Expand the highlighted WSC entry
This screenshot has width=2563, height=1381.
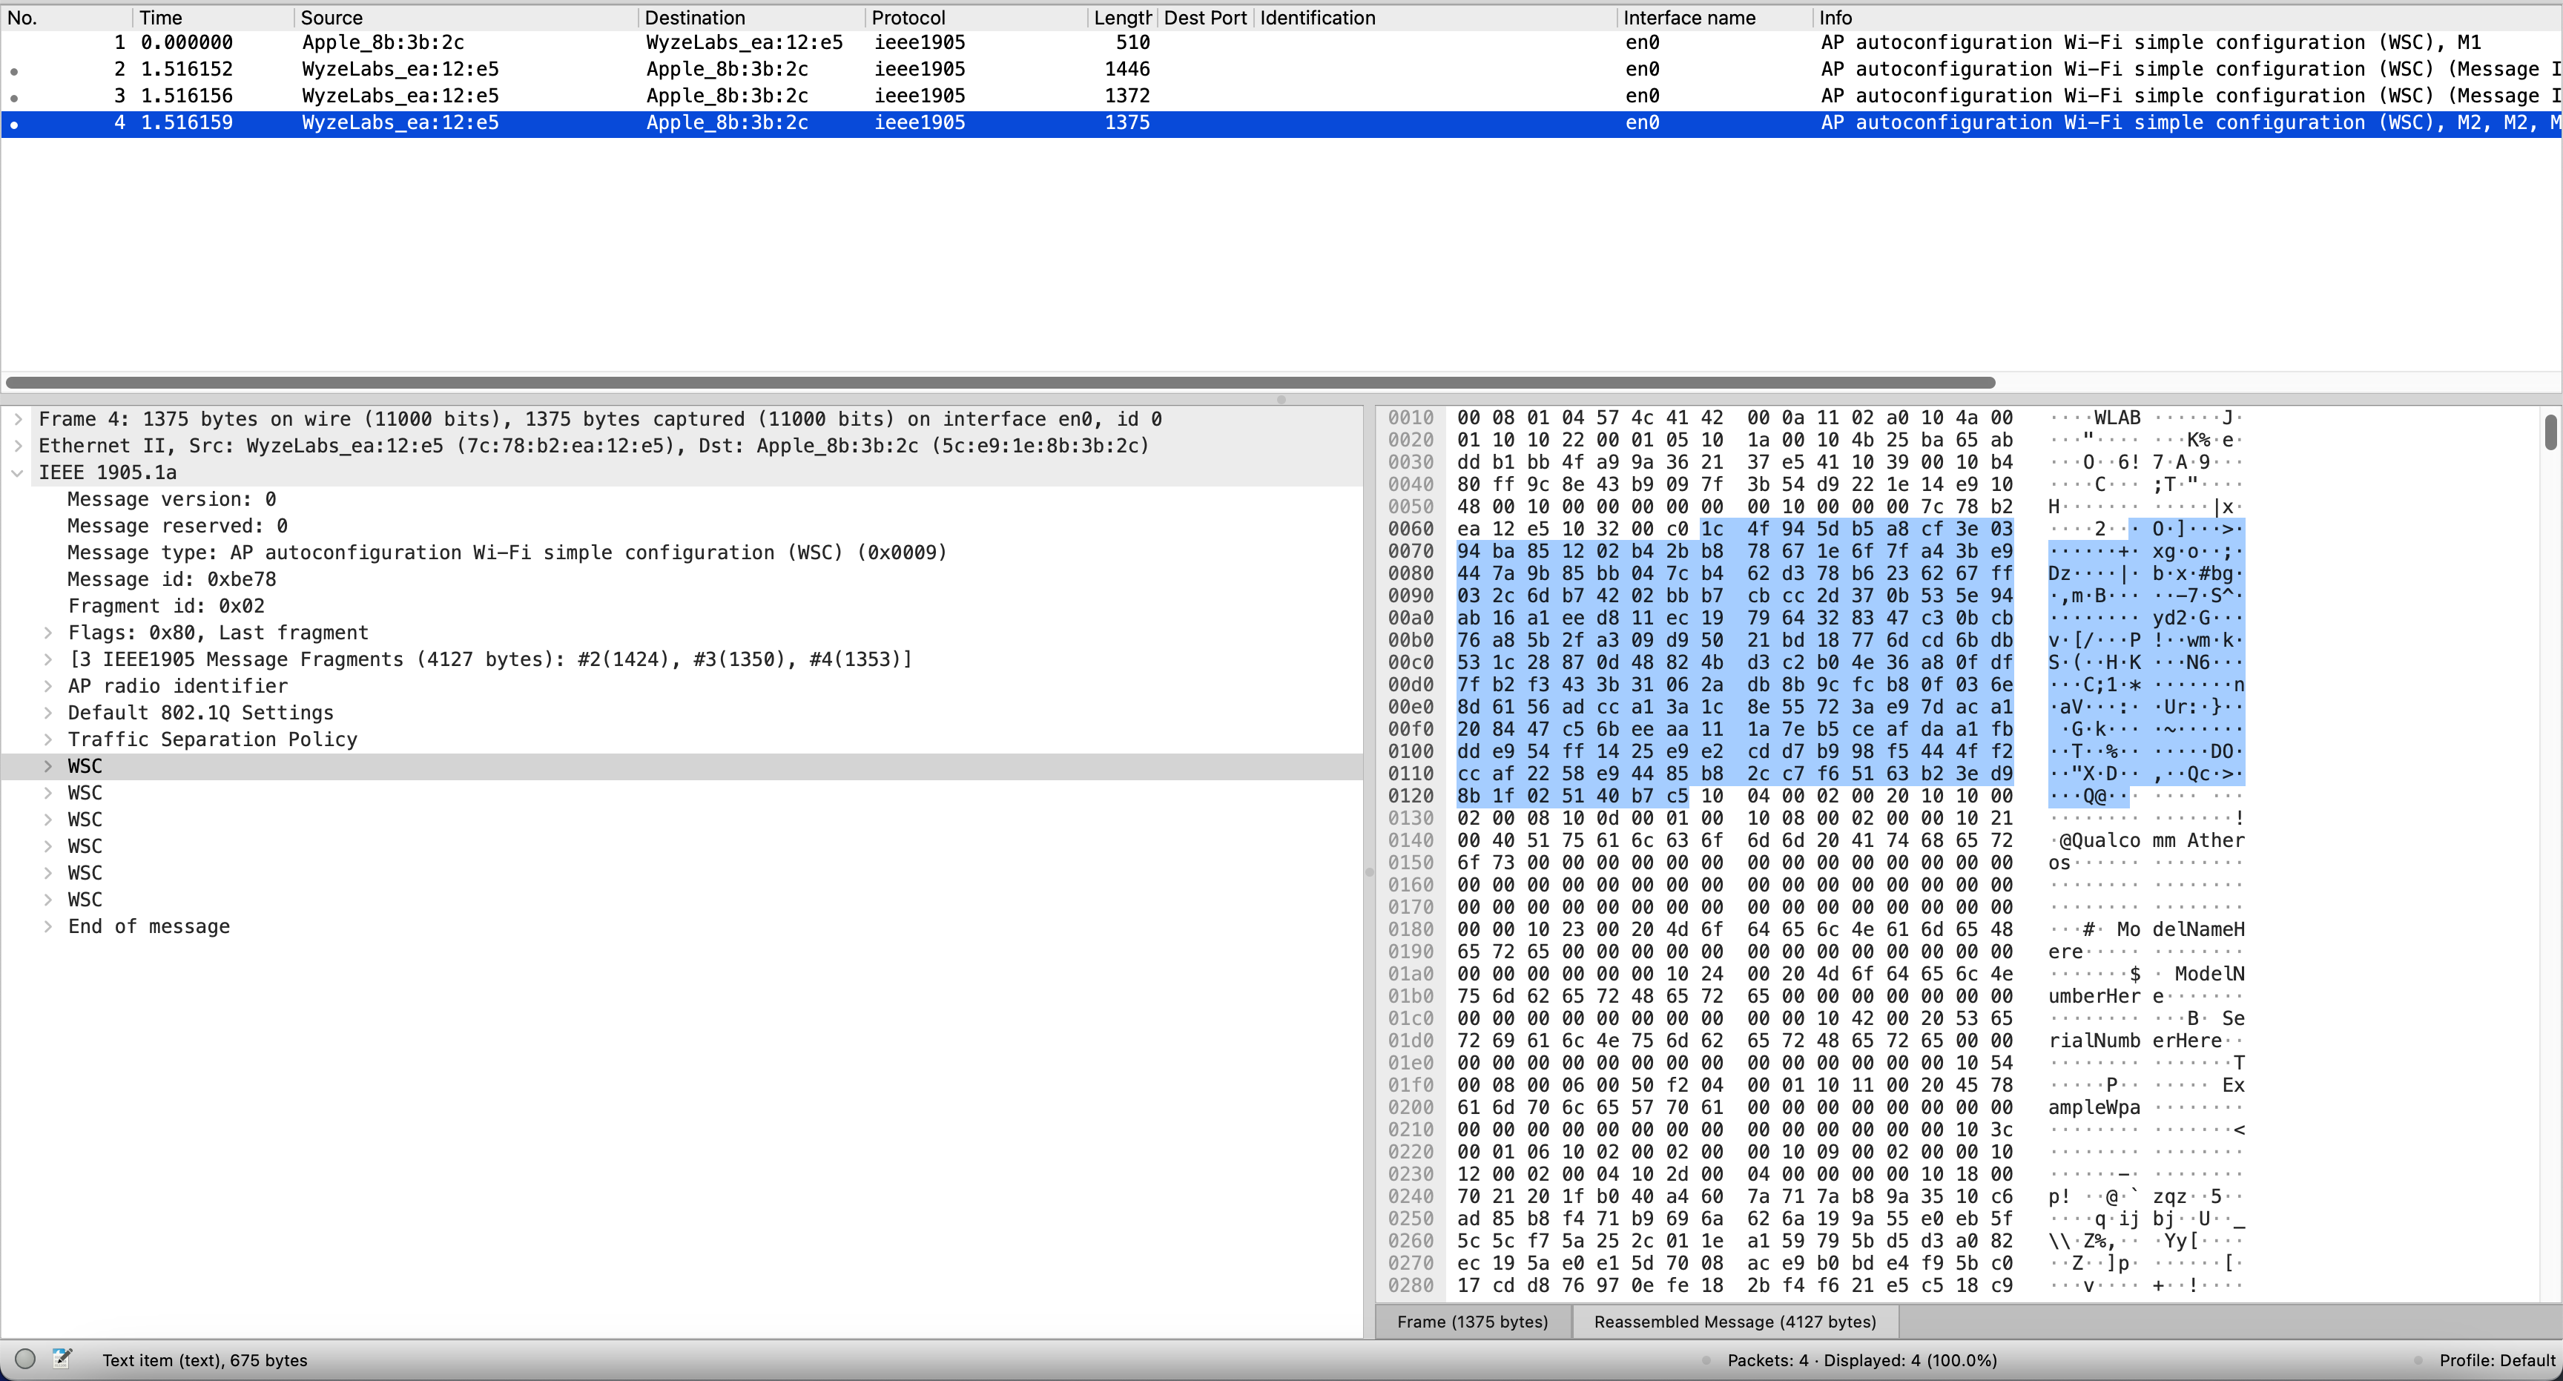[x=47, y=766]
